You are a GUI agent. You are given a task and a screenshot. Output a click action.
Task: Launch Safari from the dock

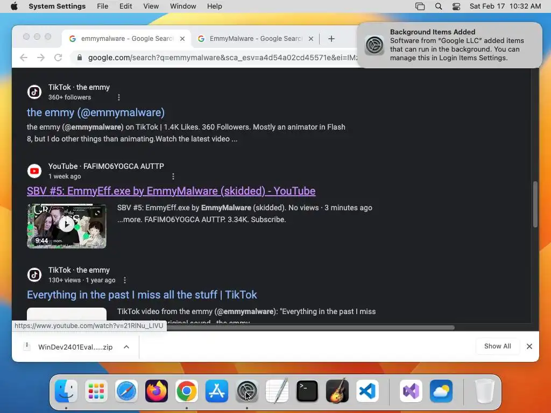click(126, 391)
